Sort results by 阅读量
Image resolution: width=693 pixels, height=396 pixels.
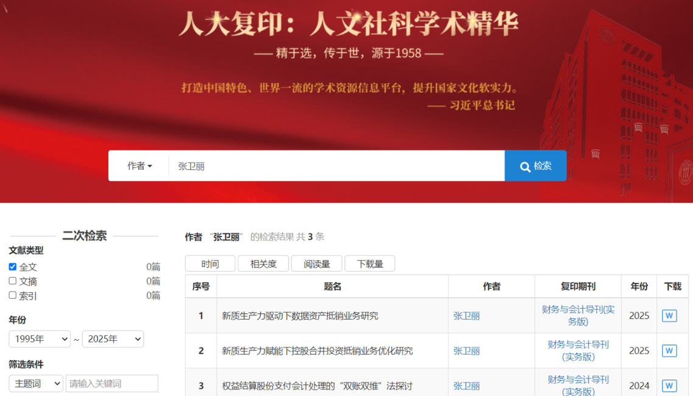tap(316, 264)
